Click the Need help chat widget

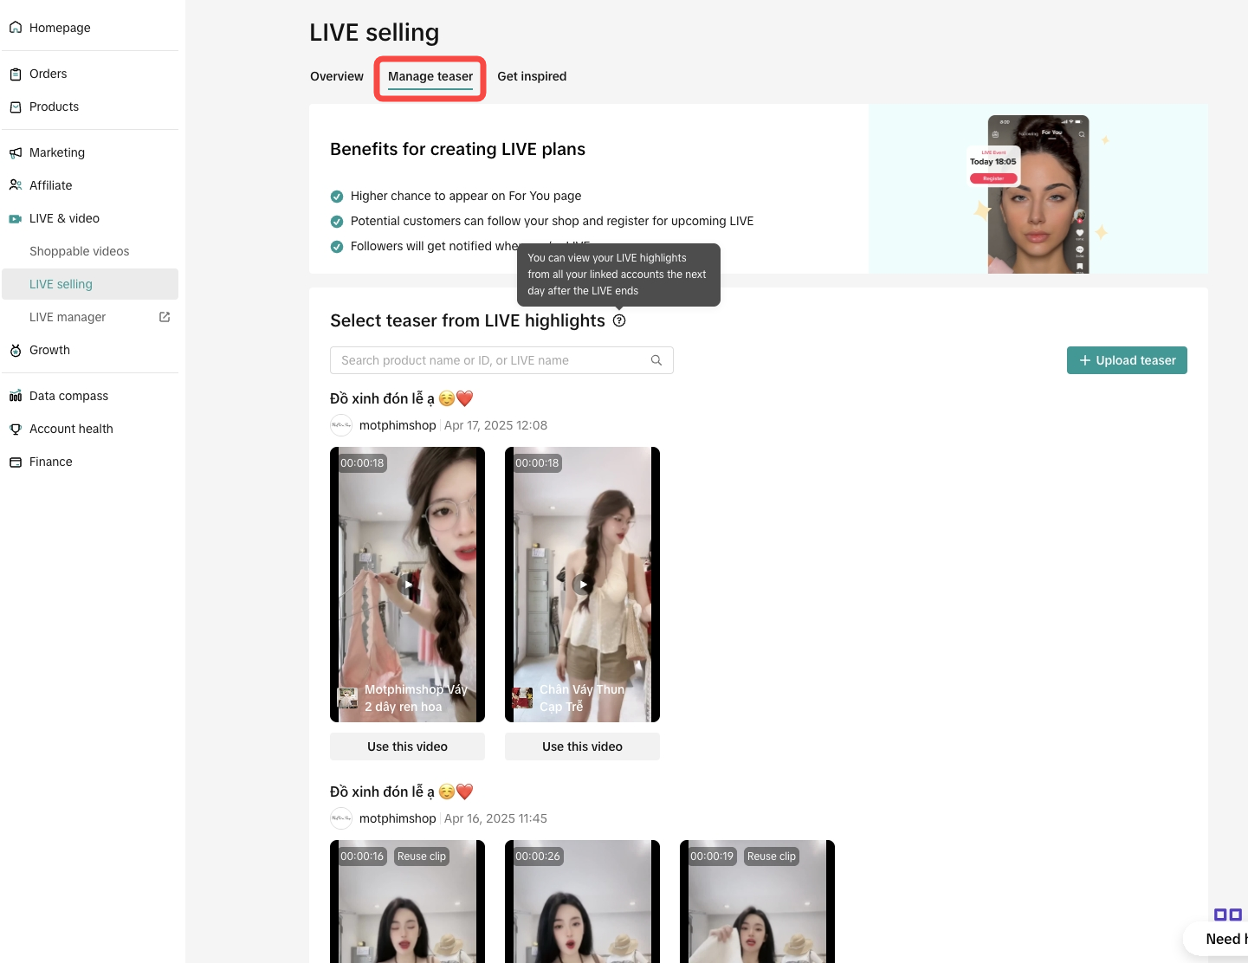1217,939
